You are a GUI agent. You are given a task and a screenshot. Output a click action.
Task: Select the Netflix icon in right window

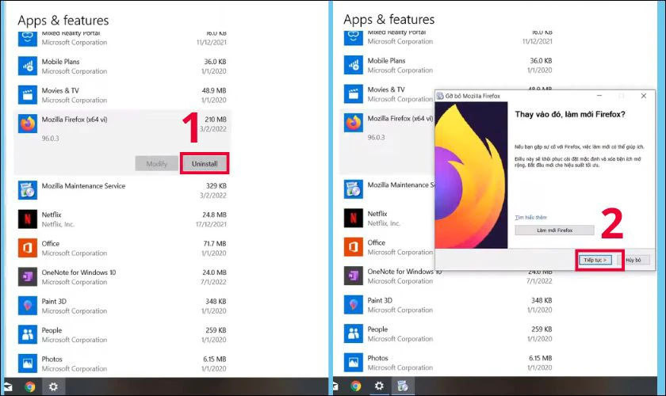tap(354, 218)
